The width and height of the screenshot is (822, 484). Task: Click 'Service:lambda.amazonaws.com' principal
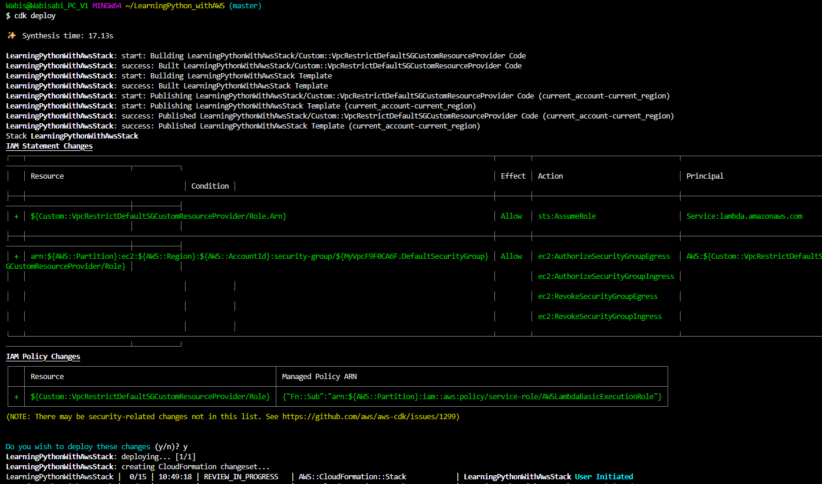(744, 216)
